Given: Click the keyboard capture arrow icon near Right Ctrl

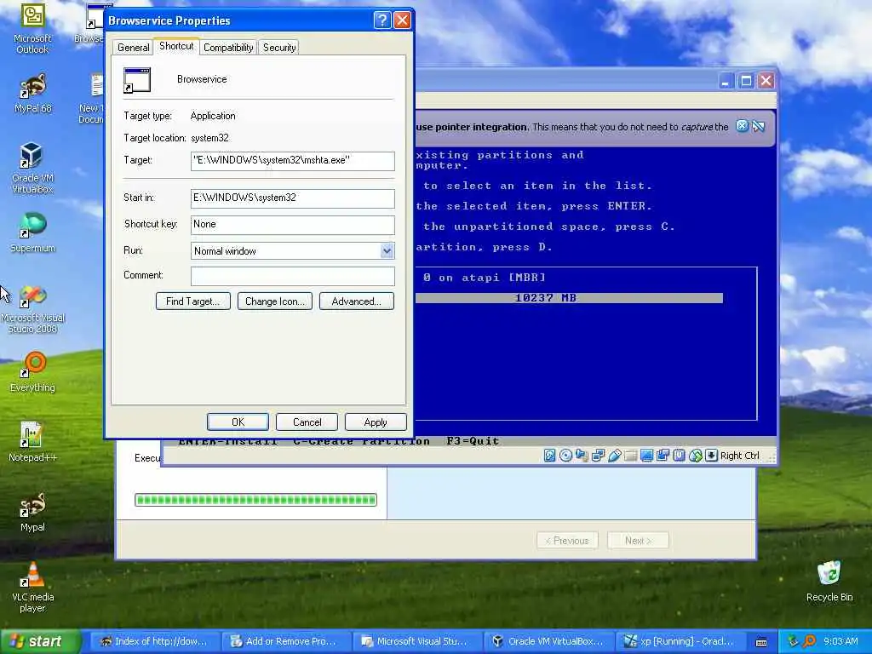Looking at the screenshot, I should click(711, 456).
